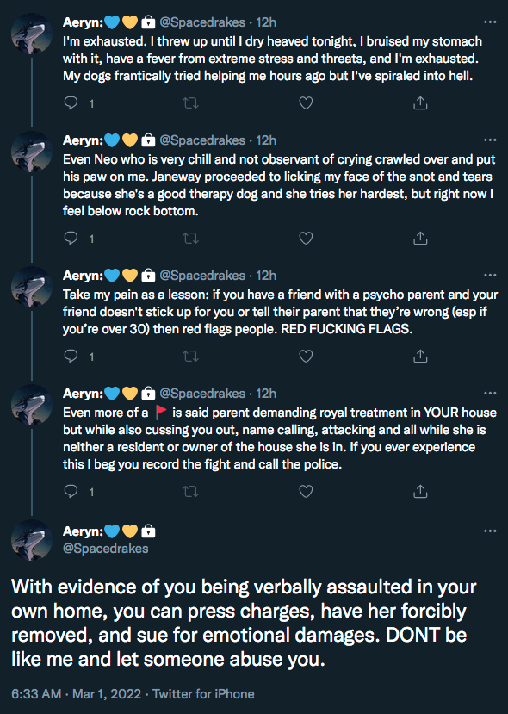The image size is (508, 714).
Task: Open more options on the final main tweet
Action: pos(490,531)
